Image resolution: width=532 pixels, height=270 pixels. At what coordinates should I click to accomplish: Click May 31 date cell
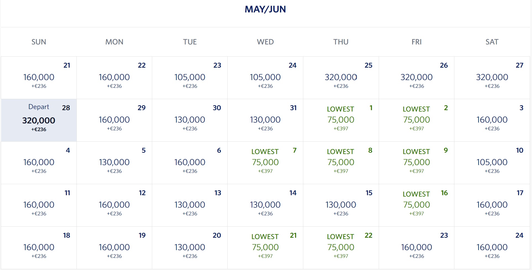265,120
